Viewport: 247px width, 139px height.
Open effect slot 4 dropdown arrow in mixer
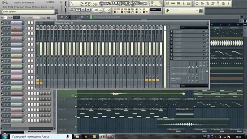pyautogui.click(x=171, y=43)
